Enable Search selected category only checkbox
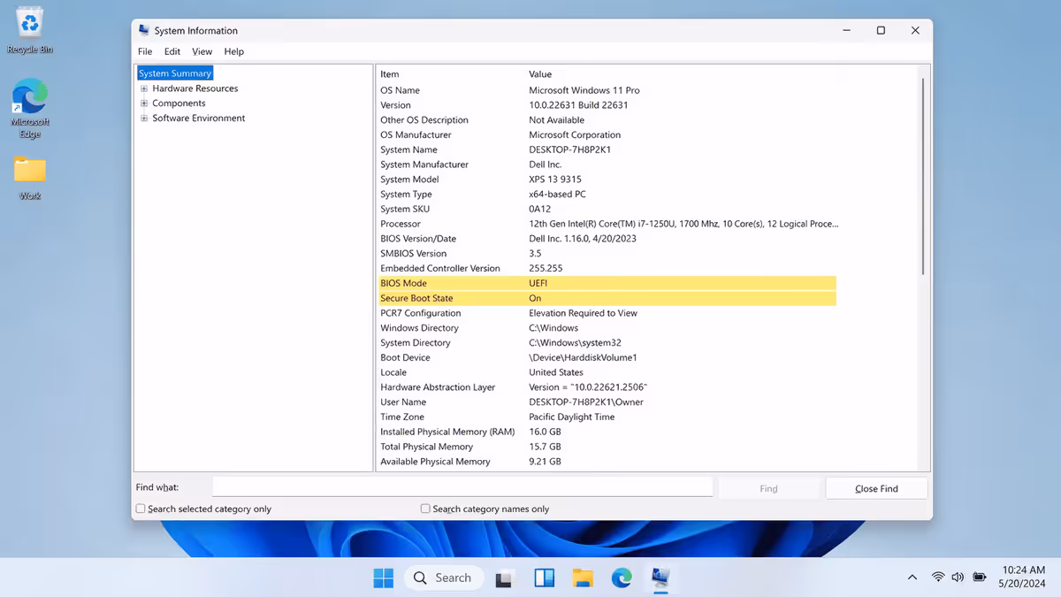Screen dimensions: 1061x597 pos(141,509)
